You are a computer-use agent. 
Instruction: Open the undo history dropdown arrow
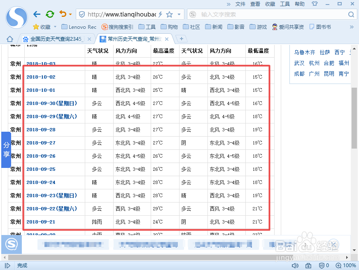(70, 14)
